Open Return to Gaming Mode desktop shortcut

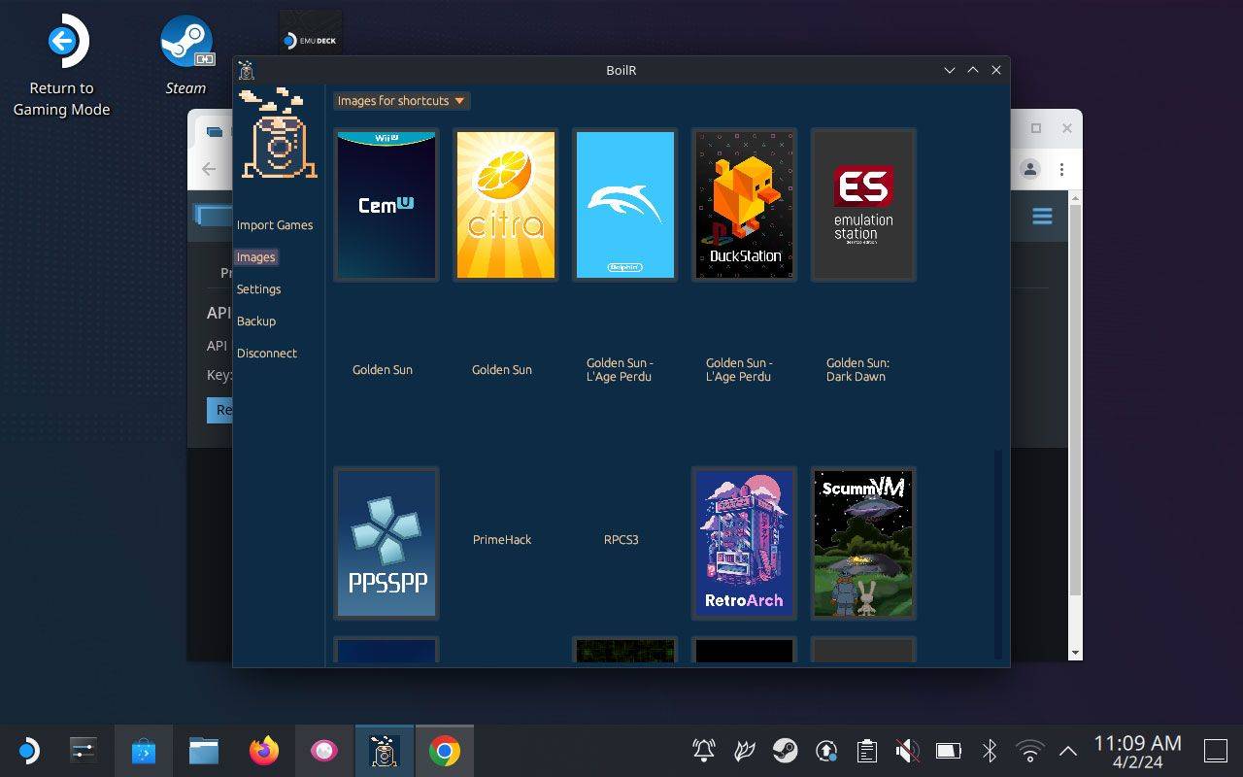pyautogui.click(x=61, y=66)
